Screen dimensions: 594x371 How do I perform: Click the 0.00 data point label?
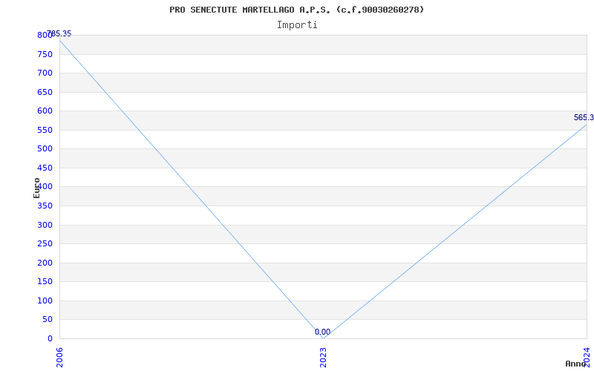pos(322,332)
